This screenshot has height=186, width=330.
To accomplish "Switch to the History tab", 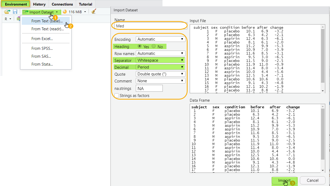I will click(x=39, y=4).
